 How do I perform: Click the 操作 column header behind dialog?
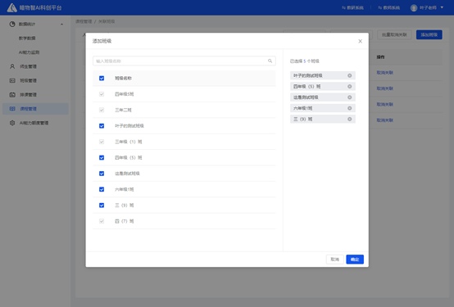coord(380,57)
